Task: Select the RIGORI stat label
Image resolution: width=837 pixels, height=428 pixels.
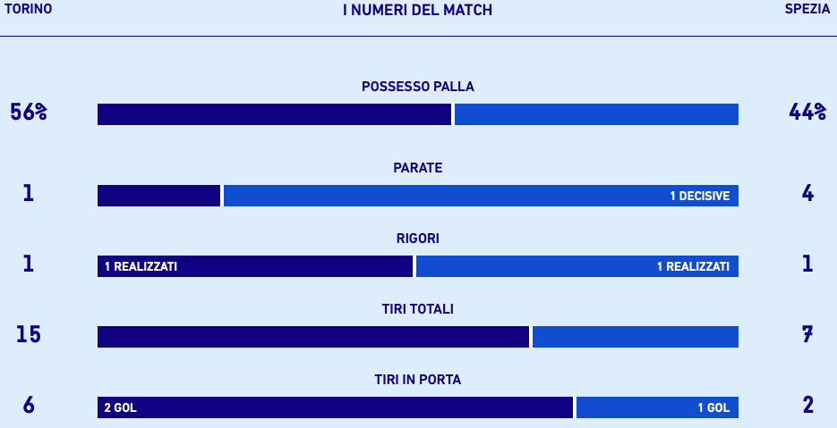Action: pos(417,239)
